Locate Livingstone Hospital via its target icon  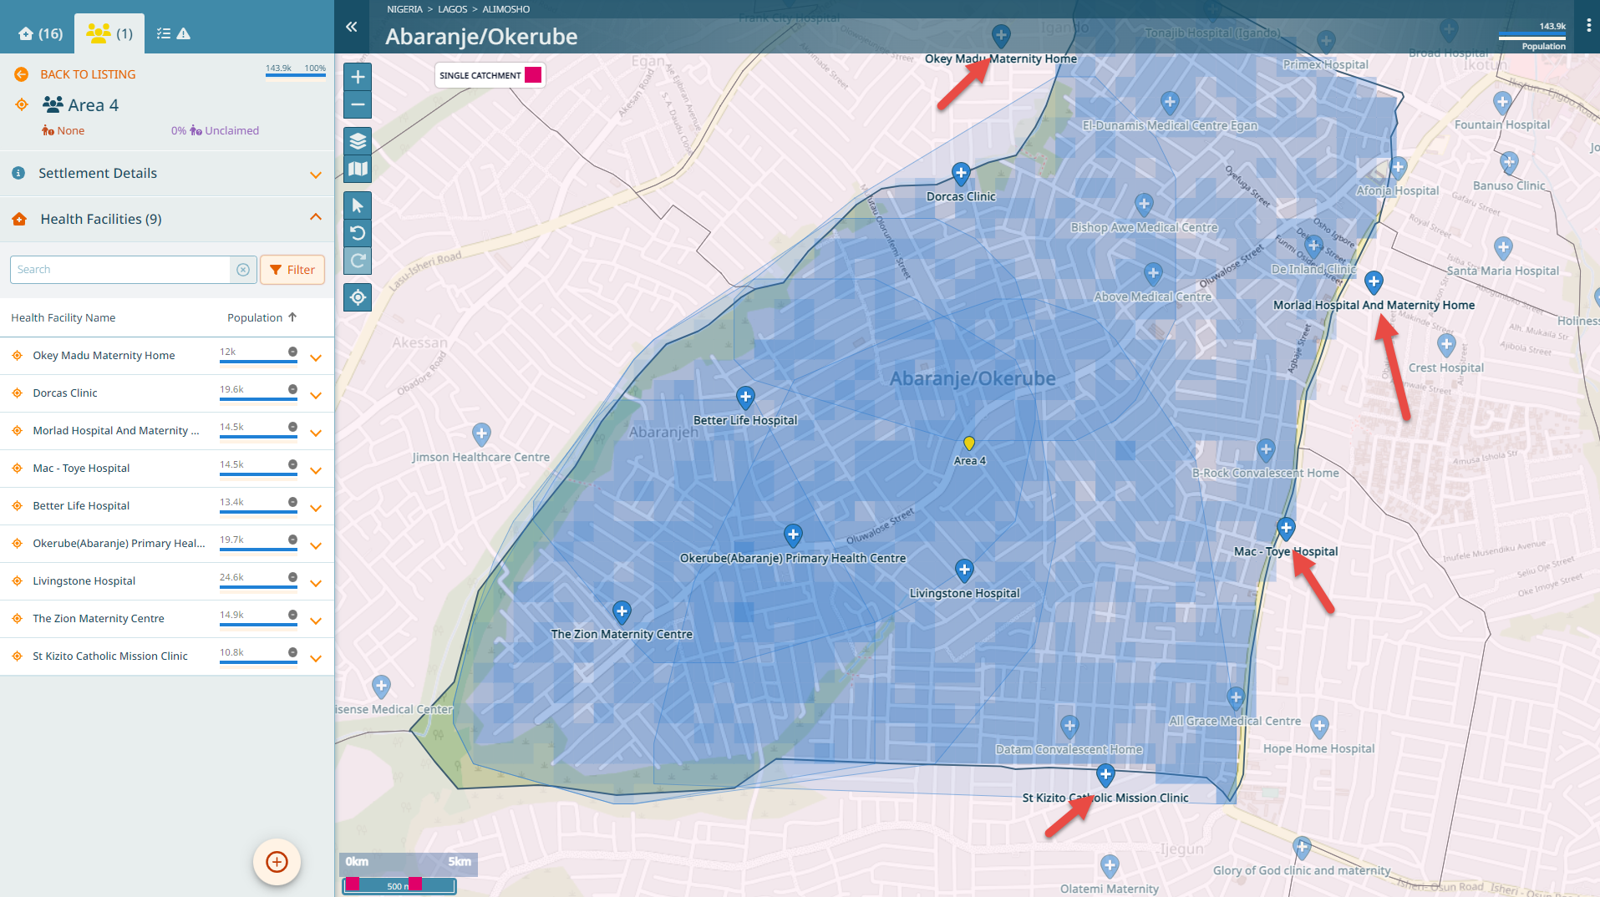(x=17, y=581)
